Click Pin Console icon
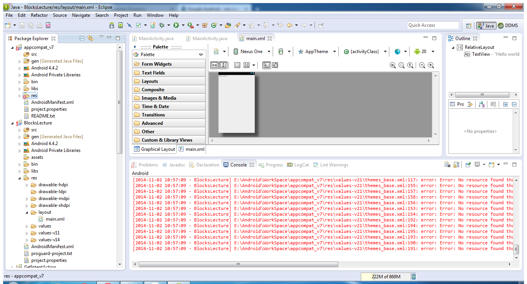This screenshot has width=527, height=284. pyautogui.click(x=468, y=165)
